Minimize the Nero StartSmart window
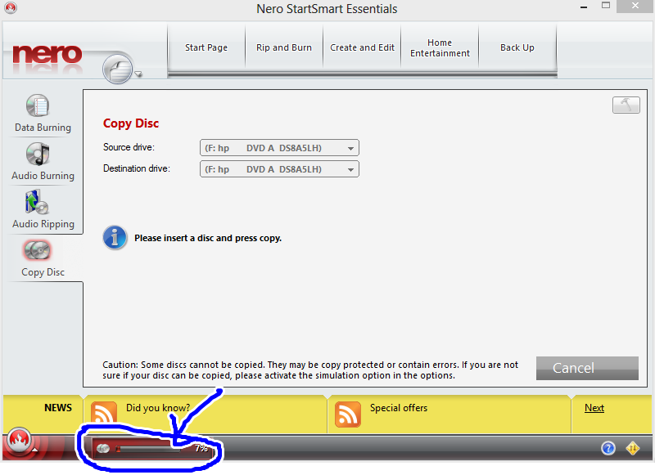655x475 pixels. (x=584, y=7)
